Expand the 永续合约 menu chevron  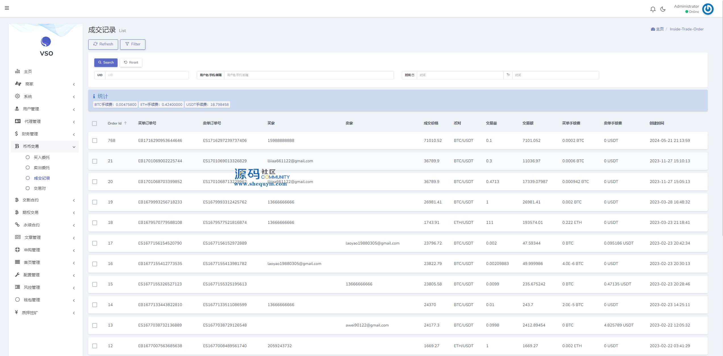click(74, 225)
